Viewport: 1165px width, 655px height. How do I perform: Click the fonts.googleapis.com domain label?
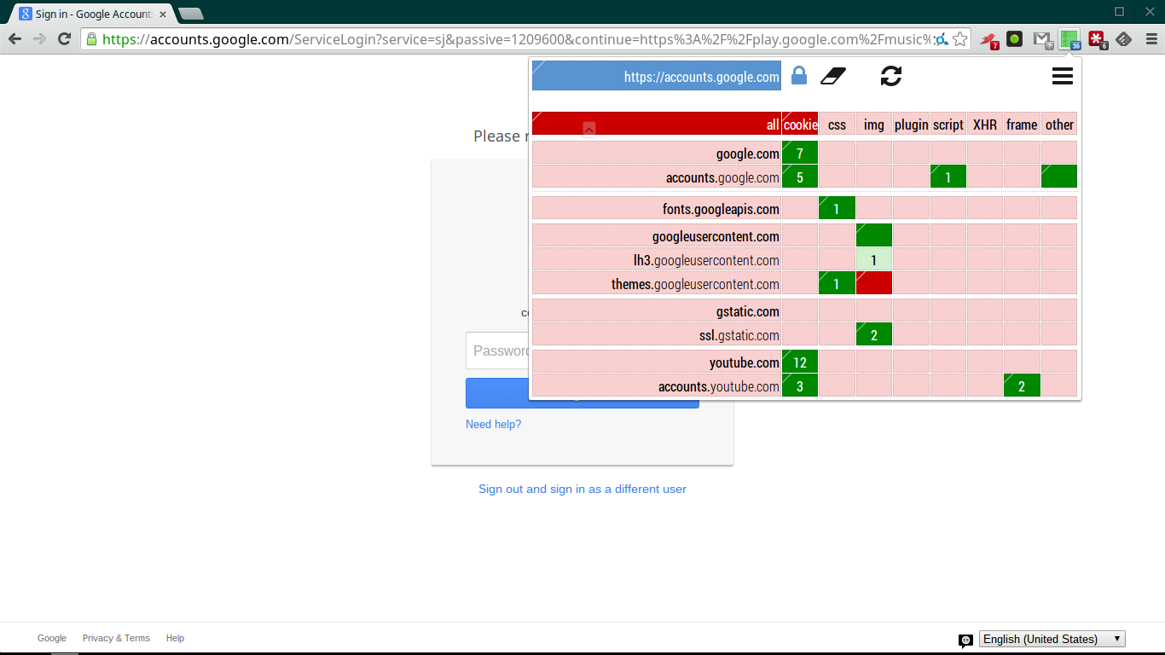click(657, 208)
